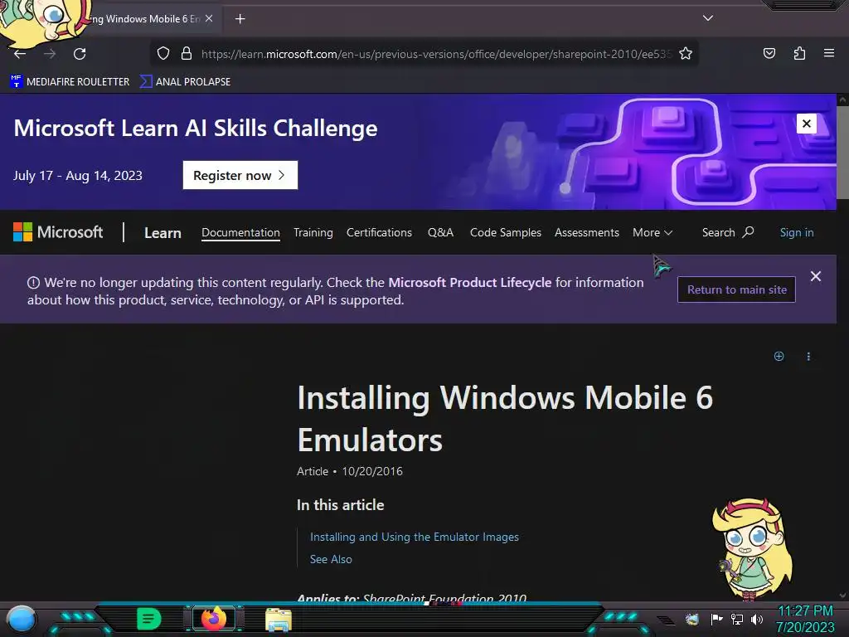Image resolution: width=849 pixels, height=637 pixels.
Task: Select Assessments nav item
Action: [586, 232]
